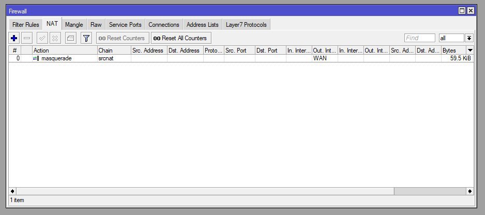
Task: Switch to the Filter Rules tab
Action: coord(26,25)
